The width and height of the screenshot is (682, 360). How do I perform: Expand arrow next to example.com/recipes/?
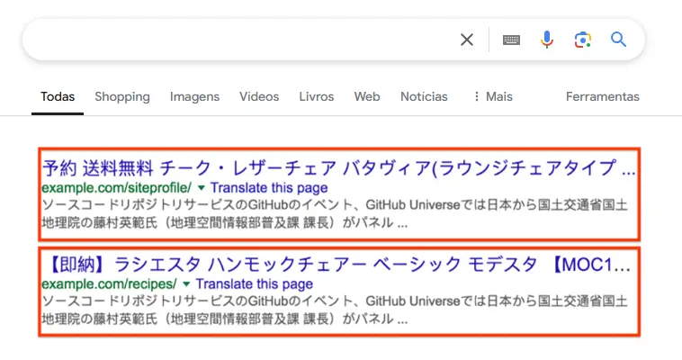pyautogui.click(x=186, y=284)
